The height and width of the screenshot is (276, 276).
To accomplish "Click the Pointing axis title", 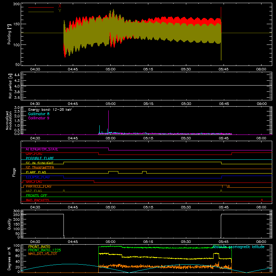I will click(x=9, y=34).
